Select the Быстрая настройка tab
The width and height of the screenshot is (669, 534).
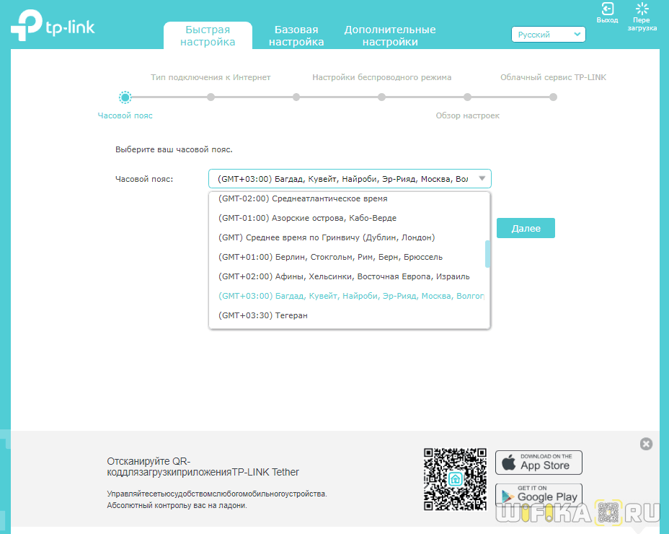(208, 36)
